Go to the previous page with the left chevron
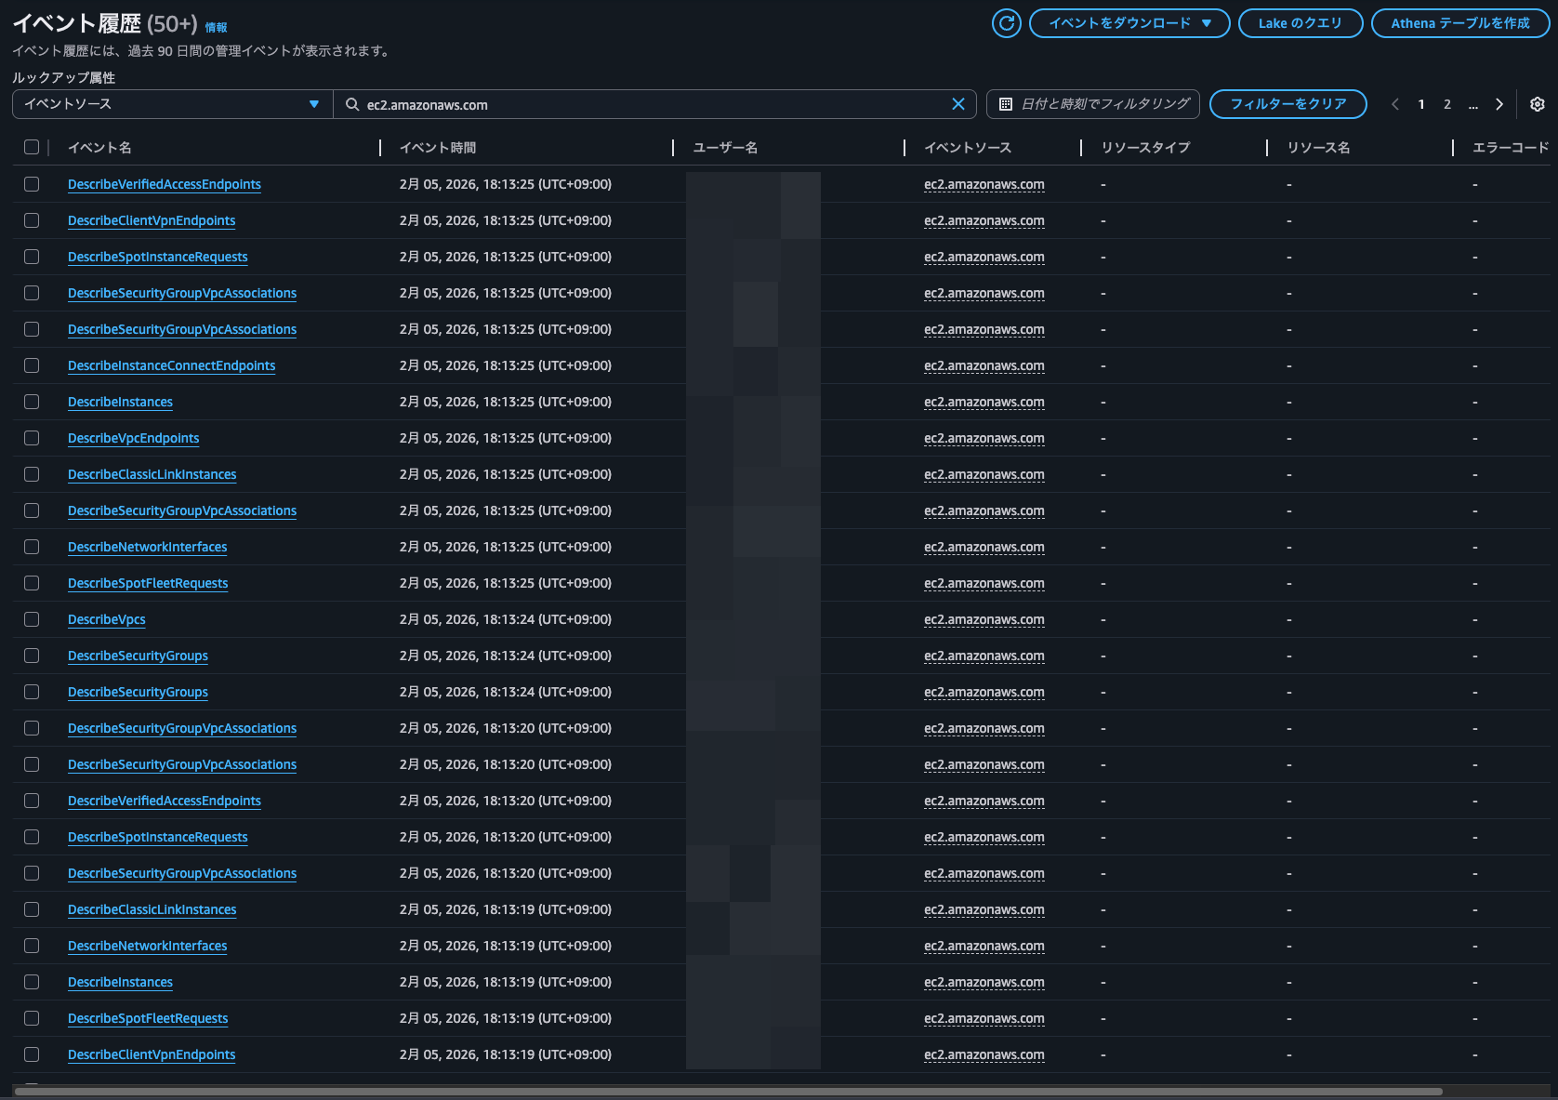The height and width of the screenshot is (1100, 1558). click(1394, 104)
